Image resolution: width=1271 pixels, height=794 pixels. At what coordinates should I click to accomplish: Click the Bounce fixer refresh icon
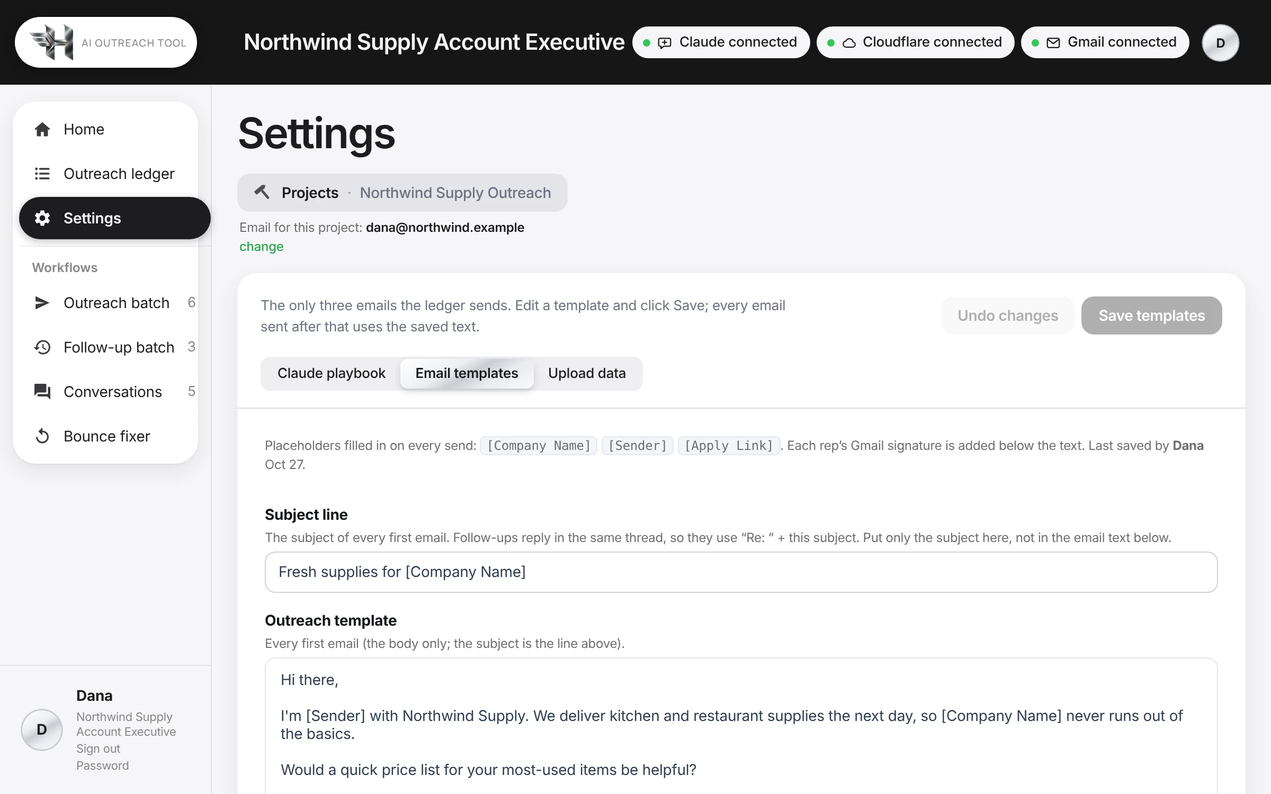[x=42, y=436]
